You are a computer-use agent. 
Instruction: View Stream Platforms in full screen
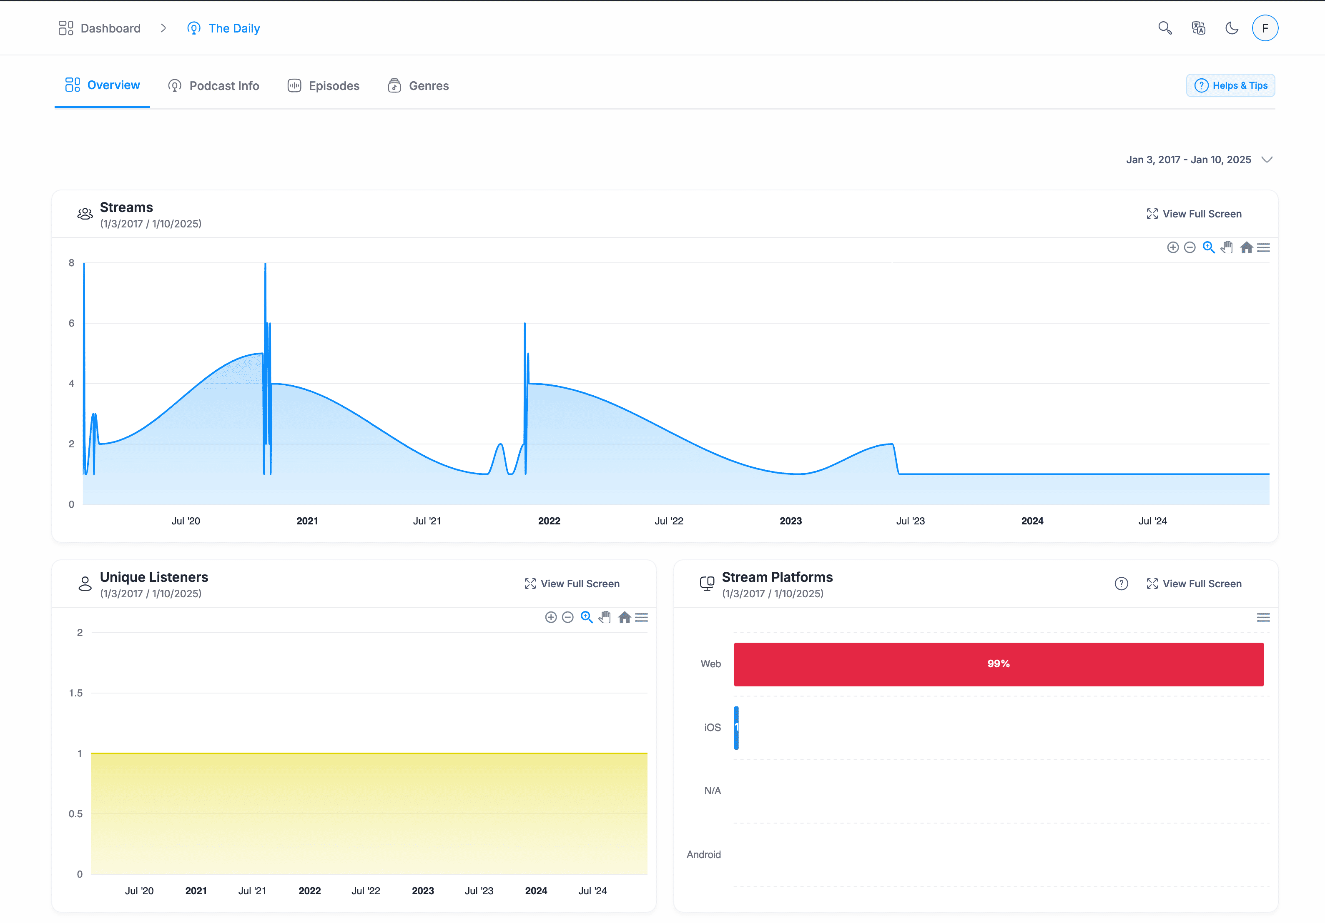(x=1193, y=584)
